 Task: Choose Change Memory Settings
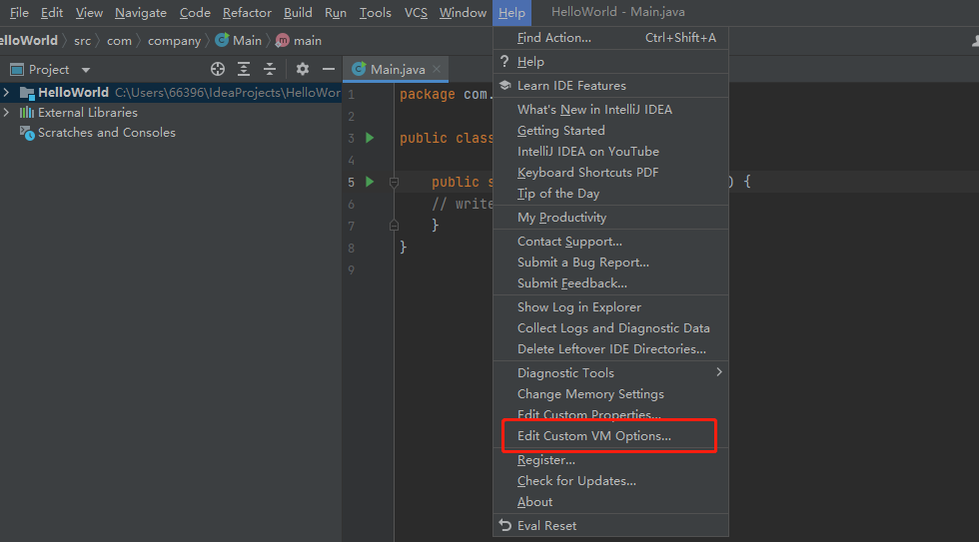[x=610, y=393]
